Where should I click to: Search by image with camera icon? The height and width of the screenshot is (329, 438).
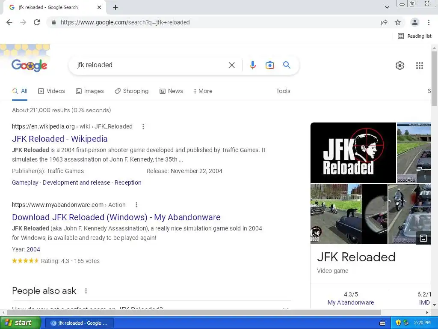(x=269, y=65)
